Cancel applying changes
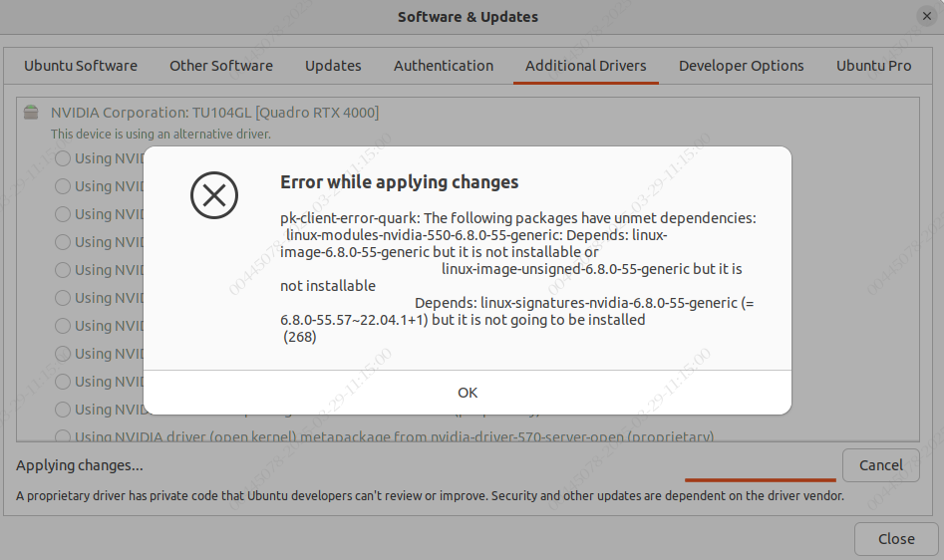944x560 pixels. [881, 465]
